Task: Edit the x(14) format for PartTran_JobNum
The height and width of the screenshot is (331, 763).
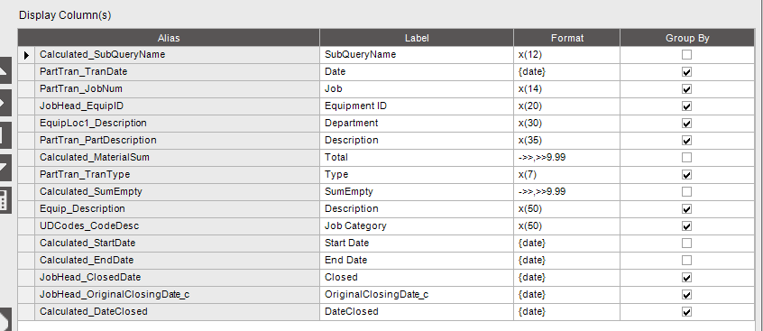Action: point(567,89)
